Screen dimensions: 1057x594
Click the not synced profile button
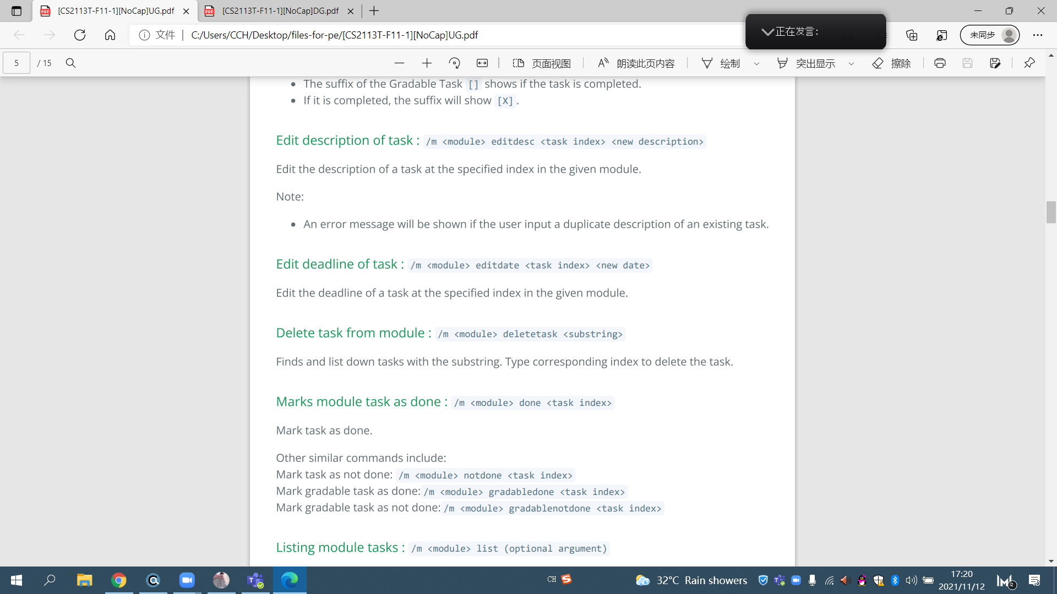pos(989,35)
